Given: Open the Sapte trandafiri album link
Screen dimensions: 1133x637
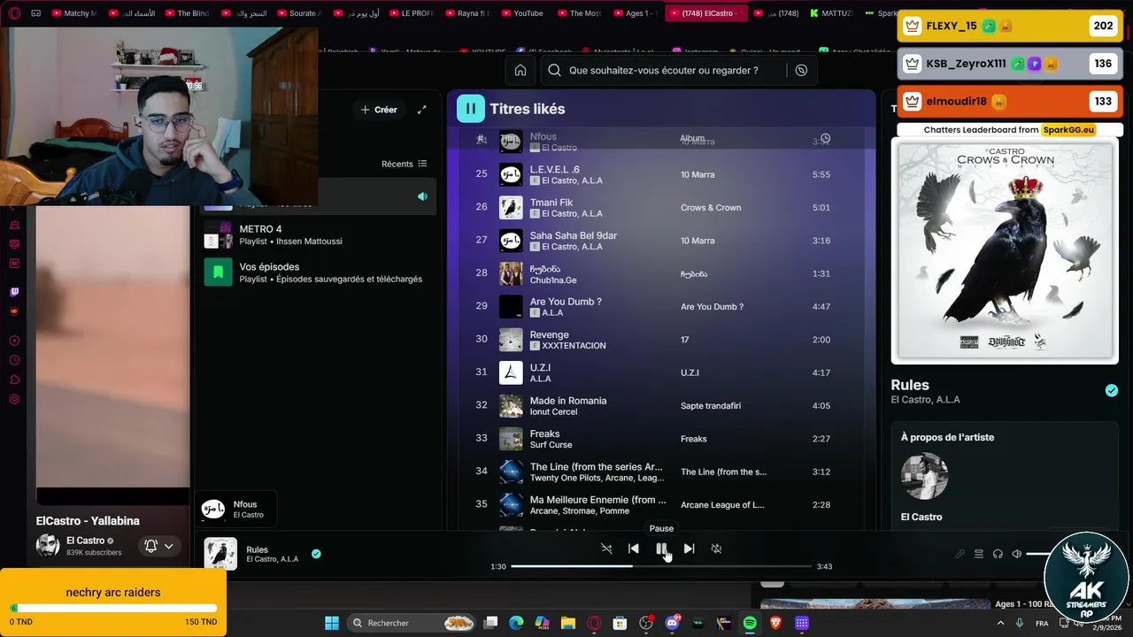Looking at the screenshot, I should coord(711,406).
